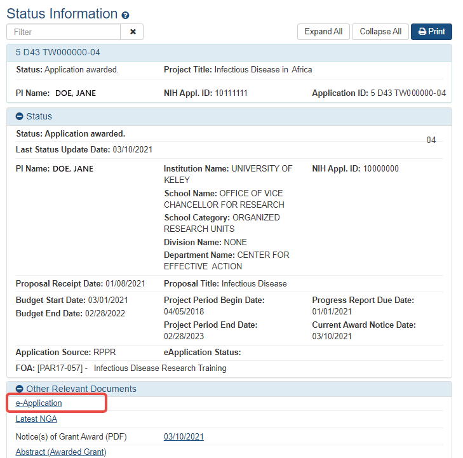
Task: Open the Latest NGA link
Action: pos(36,419)
